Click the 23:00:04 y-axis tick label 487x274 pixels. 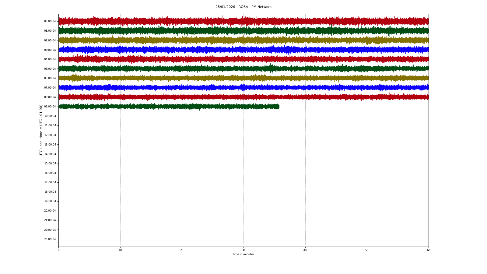pos(50,239)
